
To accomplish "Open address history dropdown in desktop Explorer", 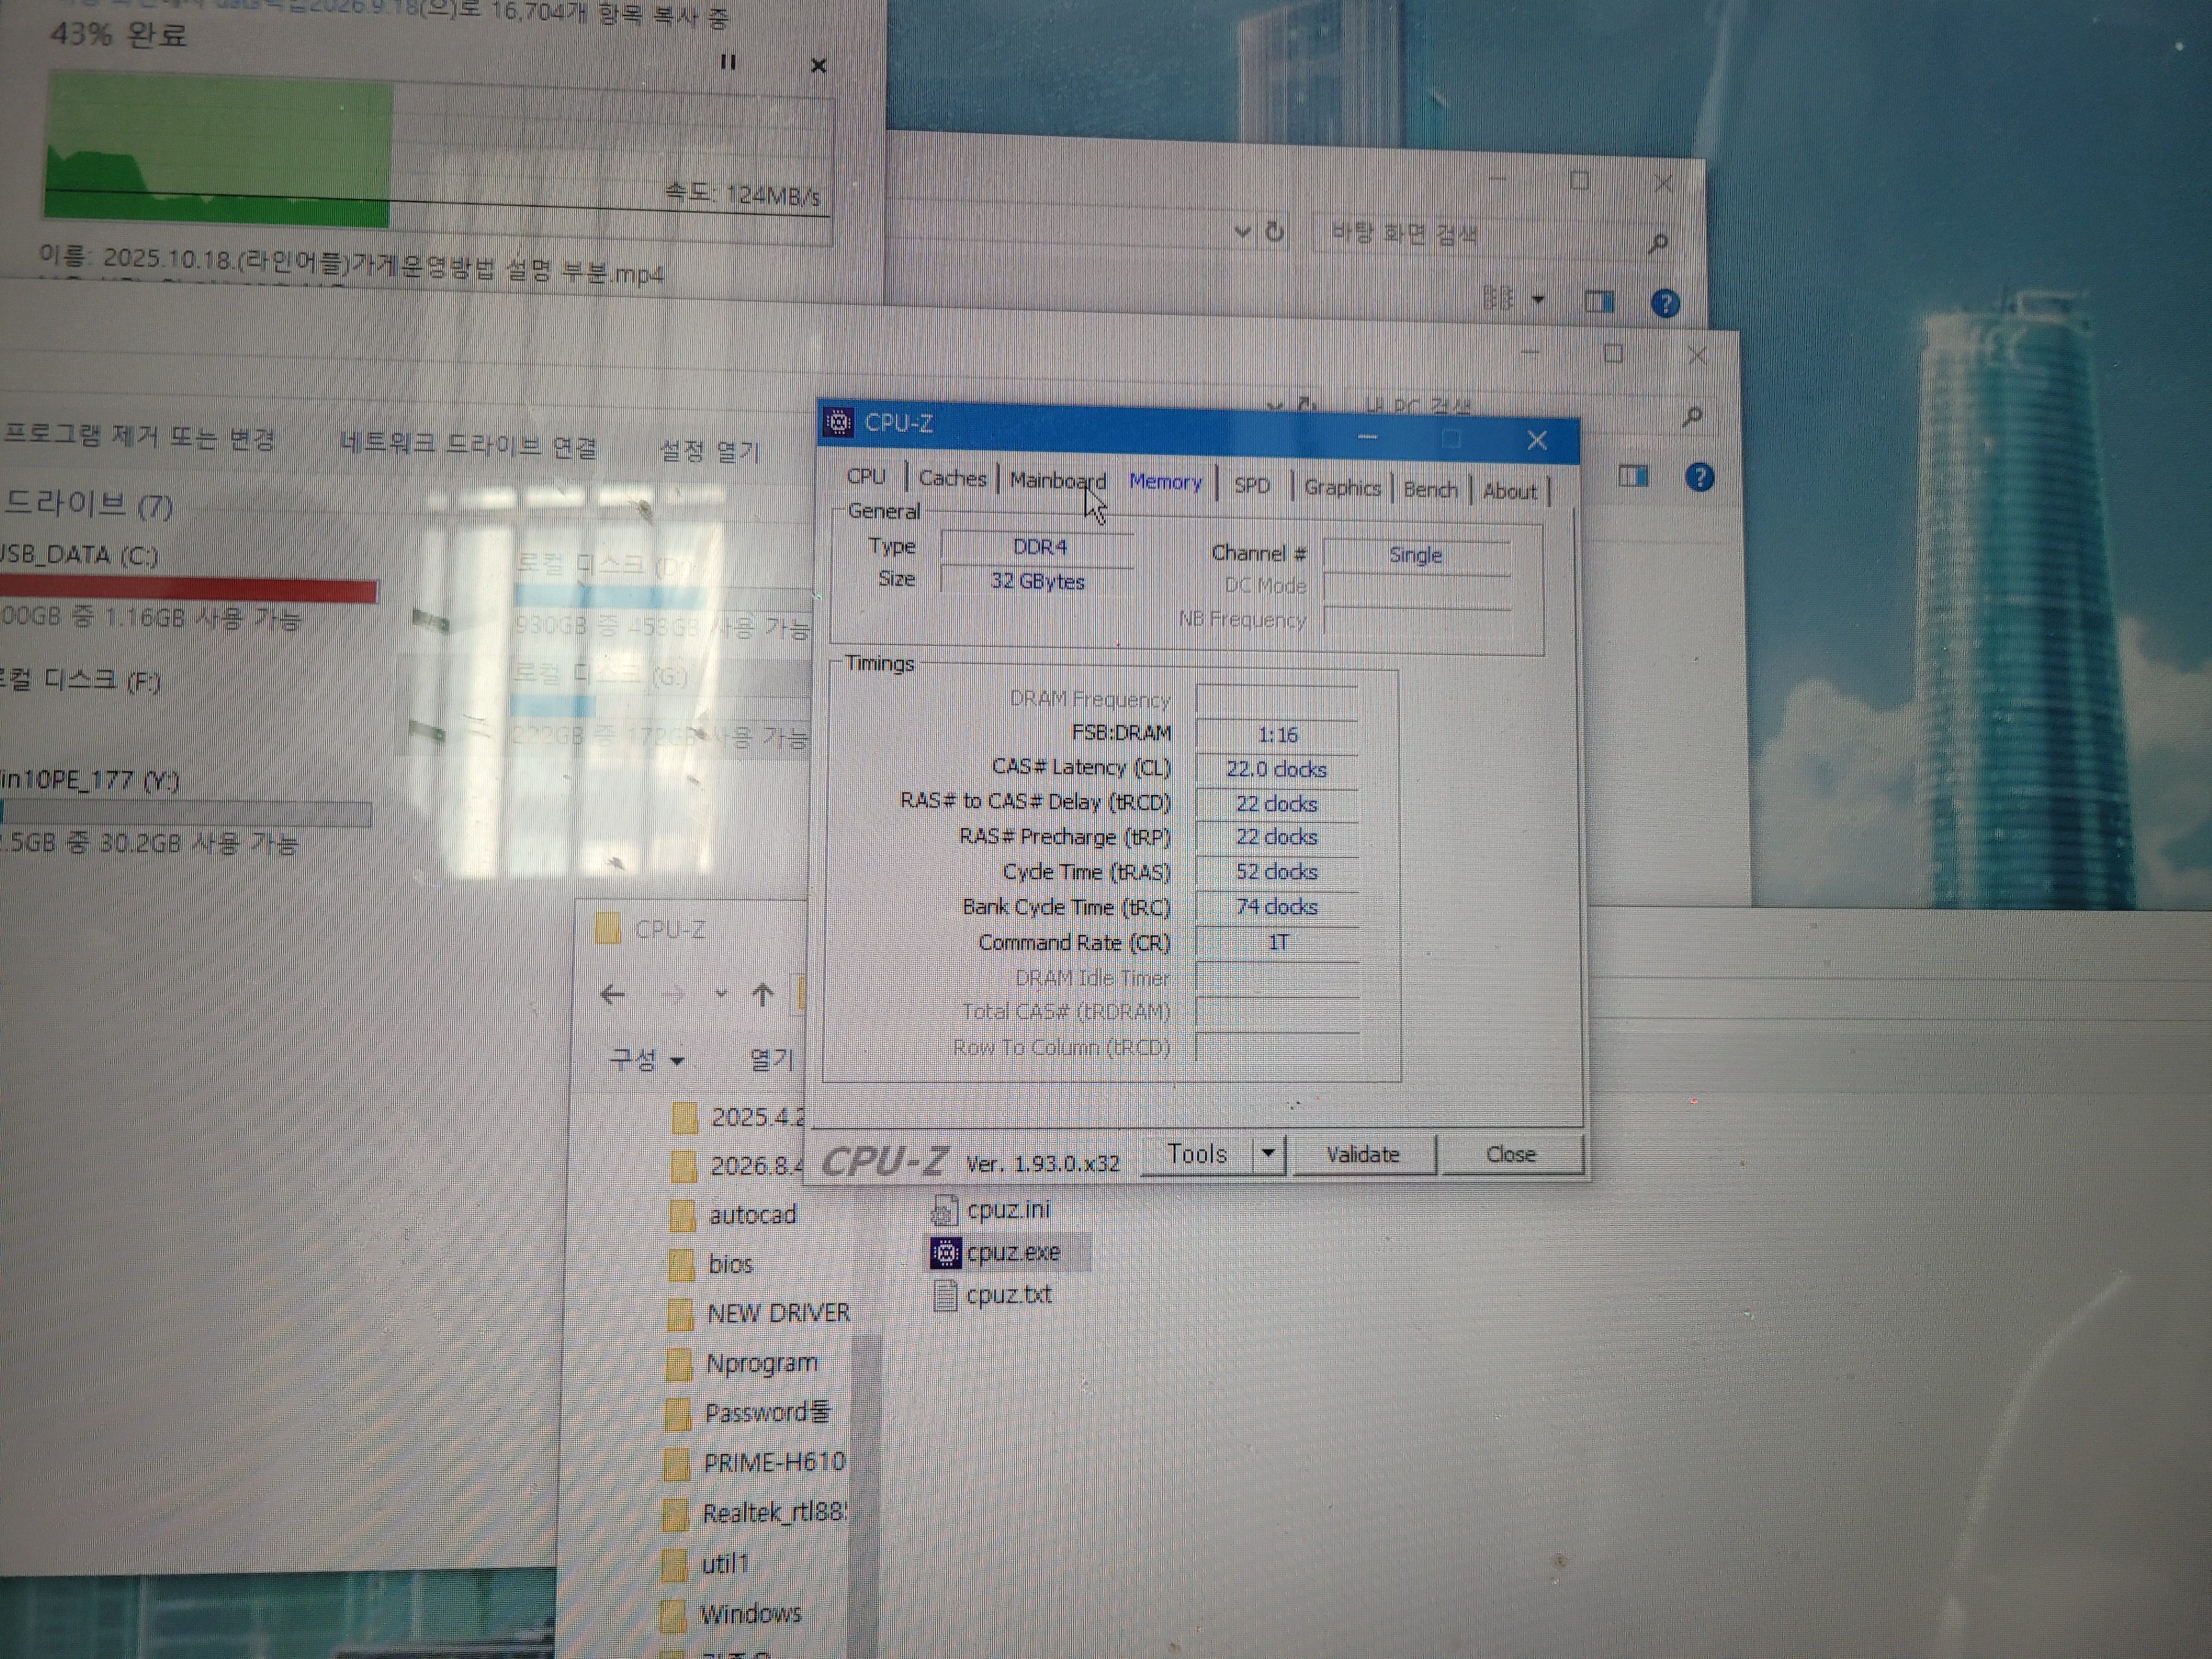I will [x=1243, y=232].
